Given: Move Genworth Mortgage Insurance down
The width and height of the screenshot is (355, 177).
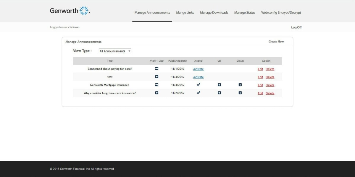Looking at the screenshot, I should pyautogui.click(x=240, y=85).
